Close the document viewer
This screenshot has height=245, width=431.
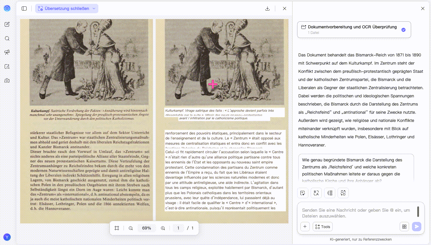point(284,8)
